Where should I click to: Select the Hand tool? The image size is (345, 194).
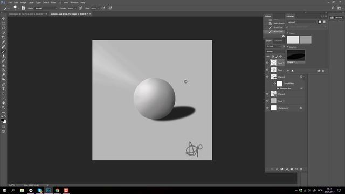point(3,103)
